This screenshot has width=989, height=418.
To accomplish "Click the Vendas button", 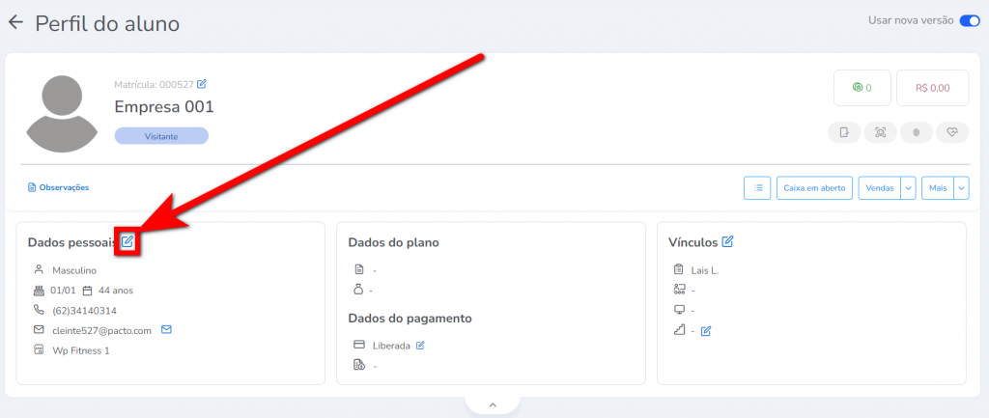I will [879, 188].
